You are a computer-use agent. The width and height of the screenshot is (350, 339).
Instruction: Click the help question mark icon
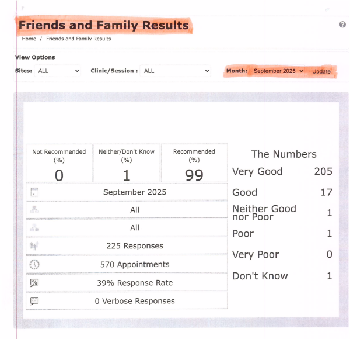click(x=342, y=25)
